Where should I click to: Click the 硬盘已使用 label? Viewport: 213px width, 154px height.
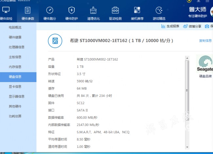pyautogui.click(x=56, y=96)
